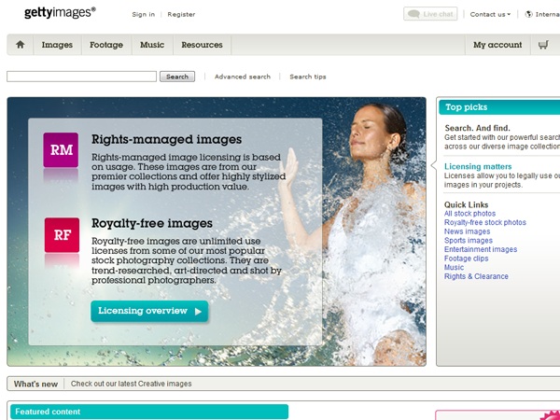Viewport: 560px width, 420px height.
Task: Click the Register link
Action: coord(181,14)
